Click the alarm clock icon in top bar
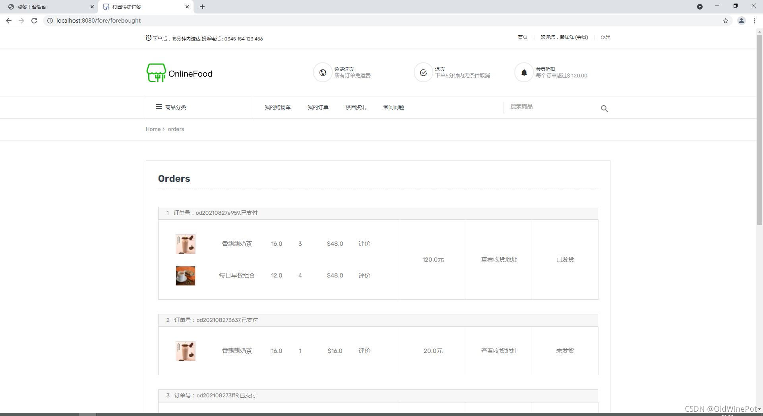763x416 pixels. [149, 38]
